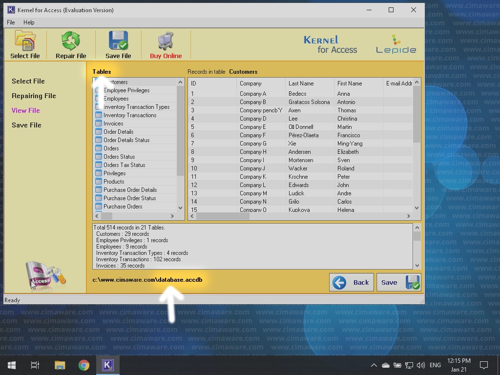Screen dimensions: 500x375
Task: Open the Help menu
Action: coord(29,22)
